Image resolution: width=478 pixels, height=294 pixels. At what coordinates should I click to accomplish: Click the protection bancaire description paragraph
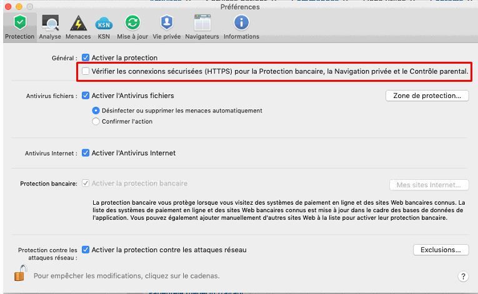279,210
